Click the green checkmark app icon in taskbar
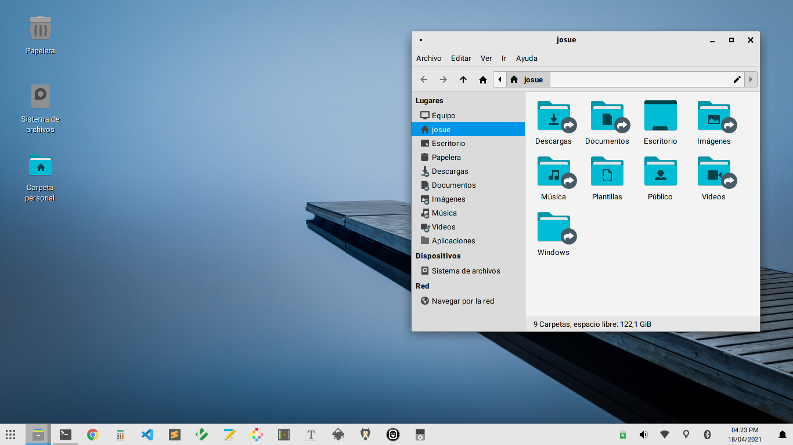The height and width of the screenshot is (445, 793). pyautogui.click(x=202, y=435)
